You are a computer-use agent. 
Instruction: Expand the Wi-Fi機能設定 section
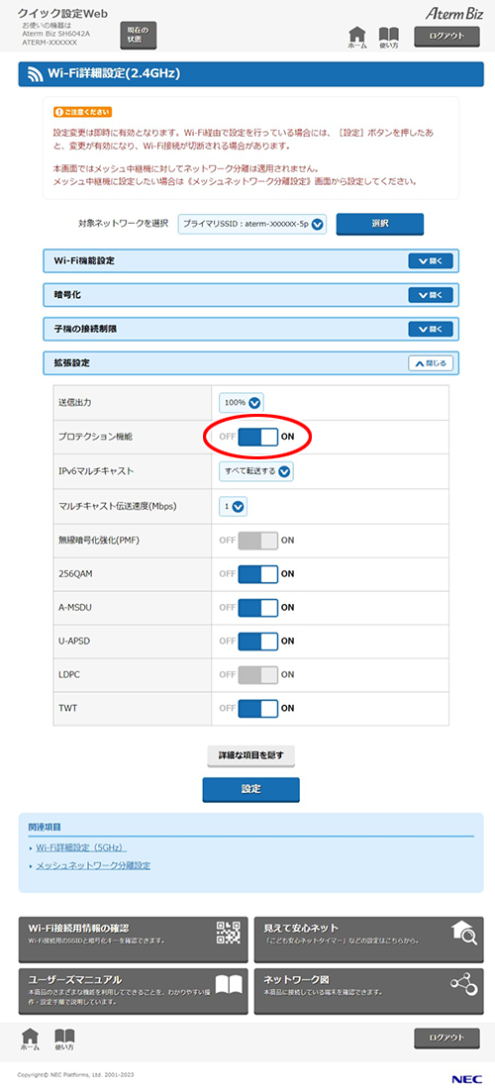pos(431,261)
